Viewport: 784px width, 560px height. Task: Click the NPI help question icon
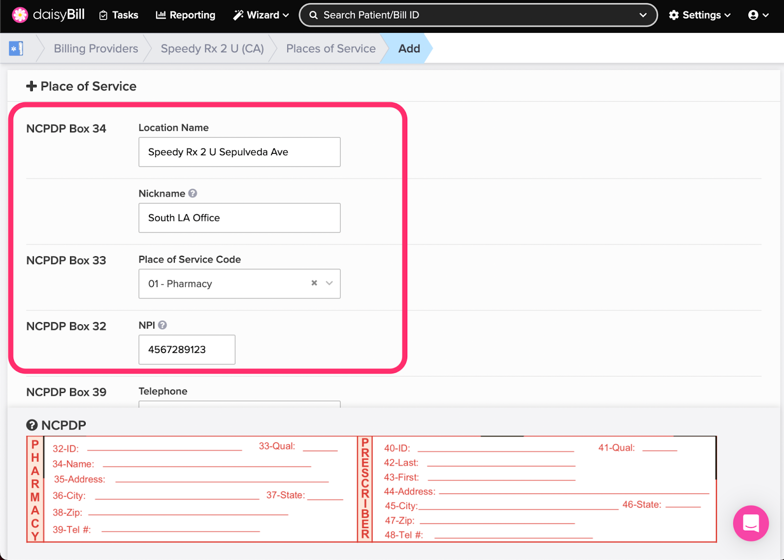click(163, 325)
